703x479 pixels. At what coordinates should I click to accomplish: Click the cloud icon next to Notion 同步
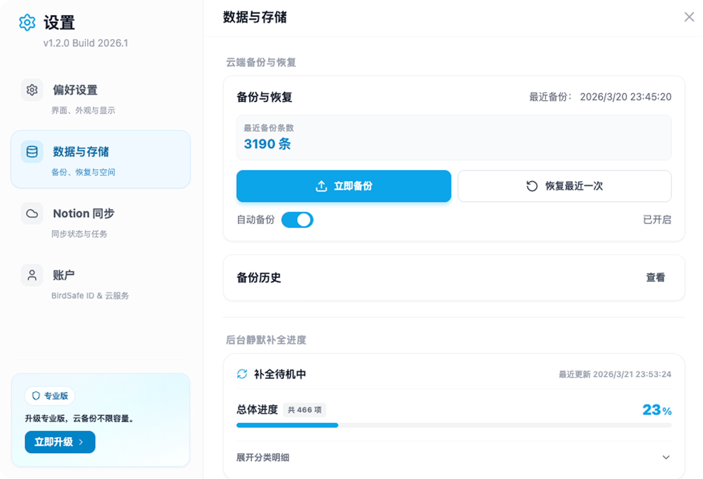pos(32,213)
